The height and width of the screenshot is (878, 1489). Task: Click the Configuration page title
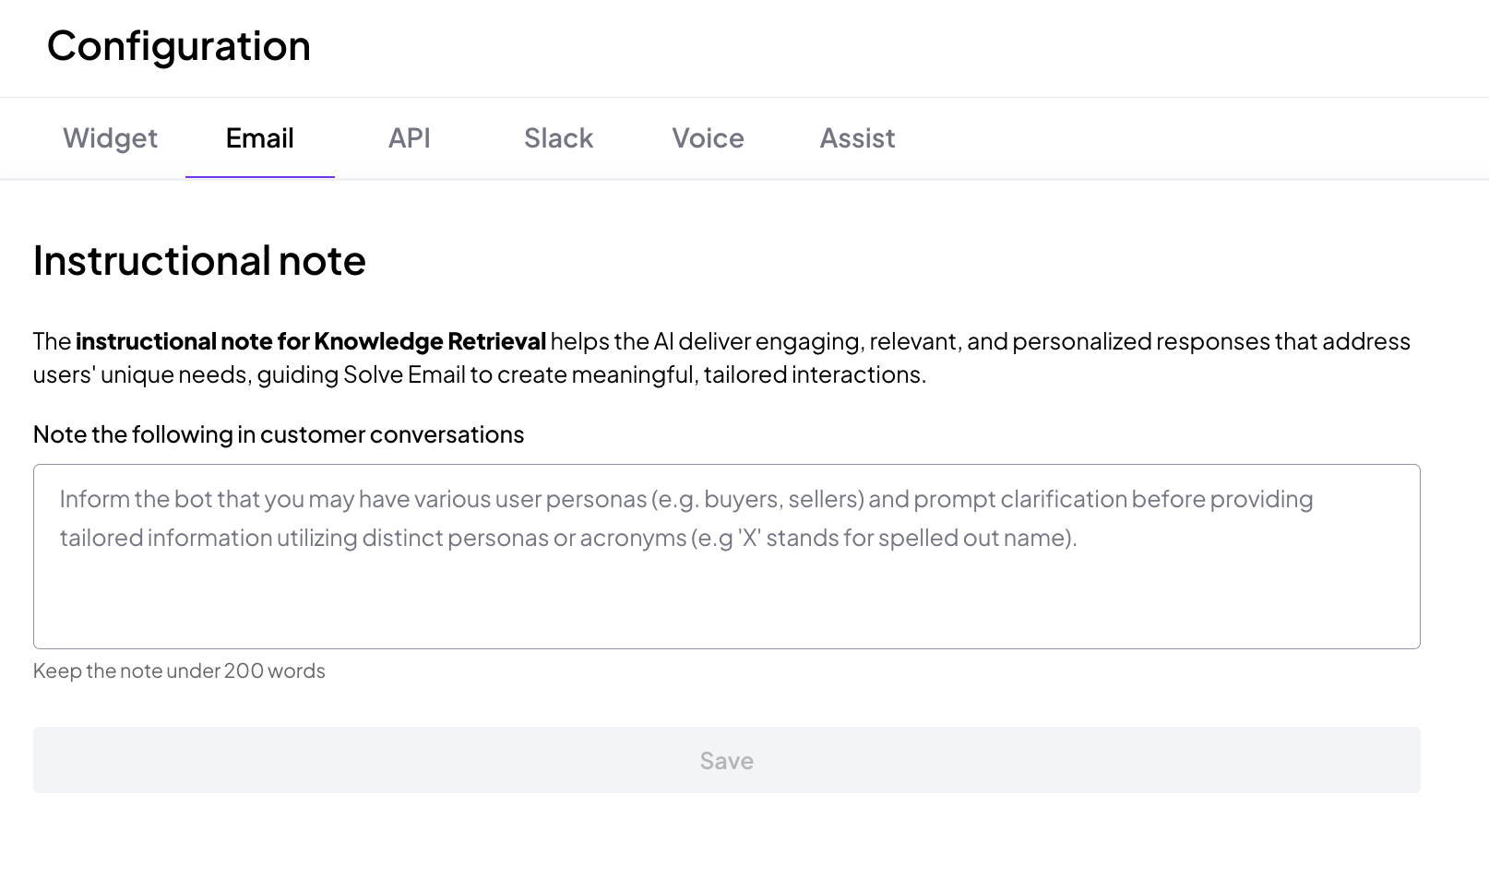coord(179,46)
